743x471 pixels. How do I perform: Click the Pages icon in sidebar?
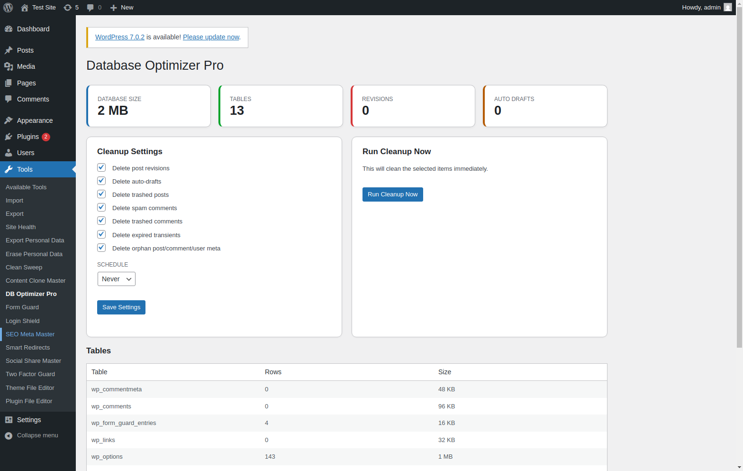[9, 83]
